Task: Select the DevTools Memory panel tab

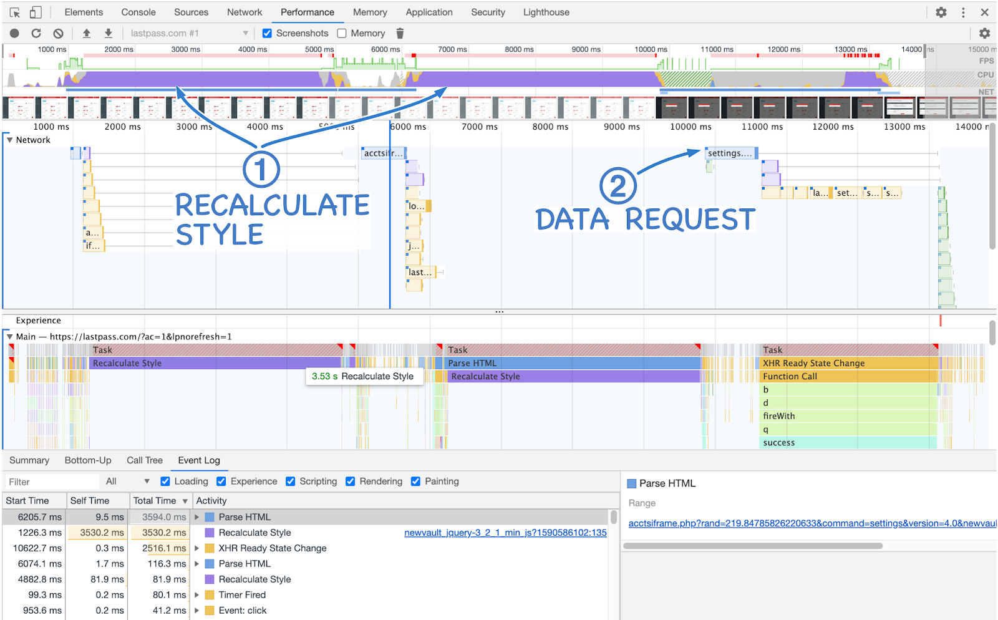Action: point(370,12)
